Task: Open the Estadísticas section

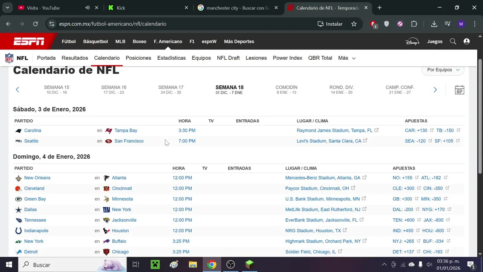Action: click(171, 58)
